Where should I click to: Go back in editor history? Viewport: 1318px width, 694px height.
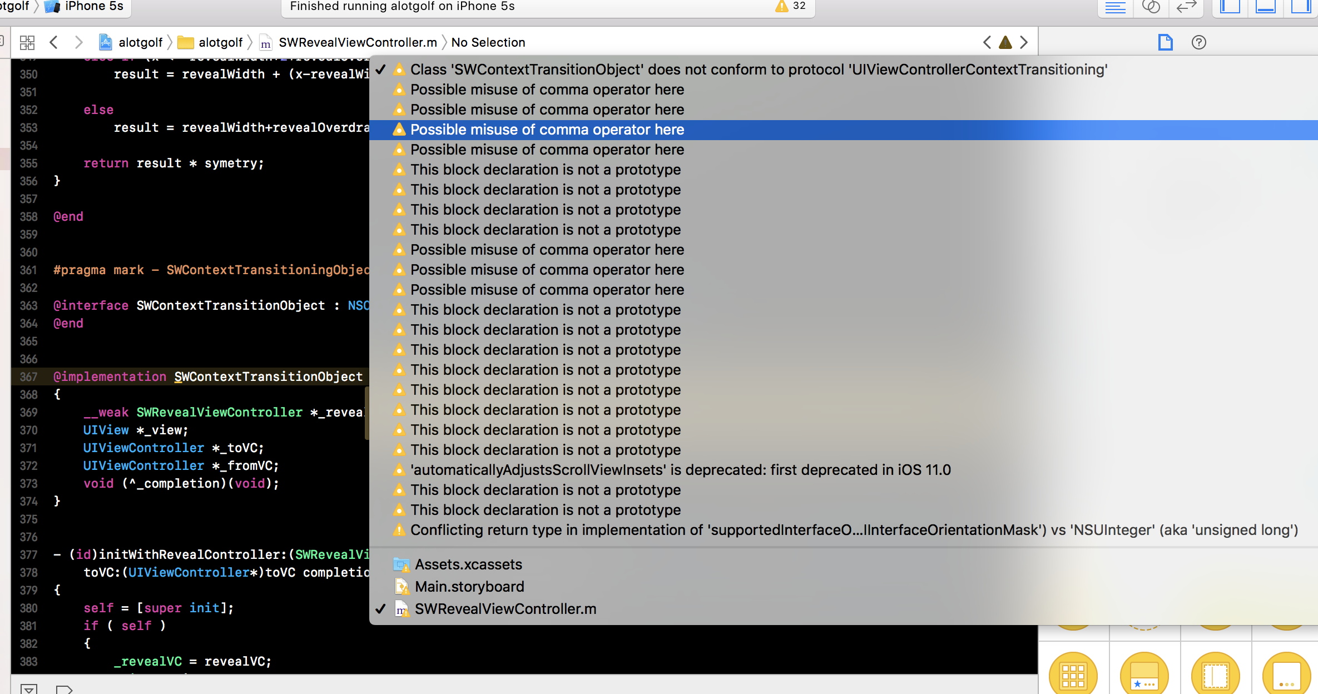(53, 42)
